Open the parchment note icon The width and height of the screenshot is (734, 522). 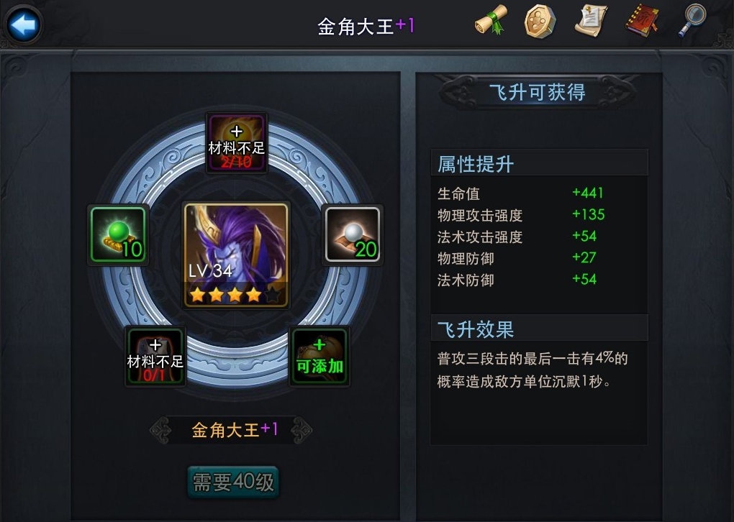click(592, 21)
